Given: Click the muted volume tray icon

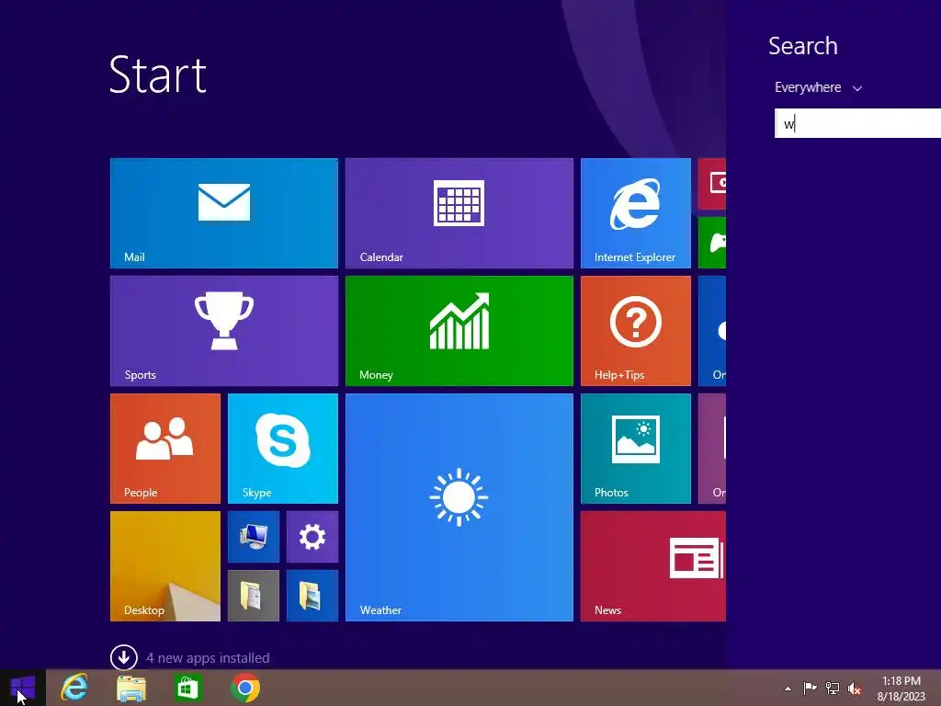Looking at the screenshot, I should 854,688.
